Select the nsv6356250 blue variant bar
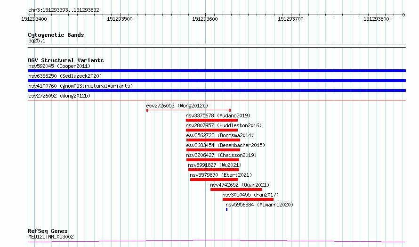 (x=217, y=81)
